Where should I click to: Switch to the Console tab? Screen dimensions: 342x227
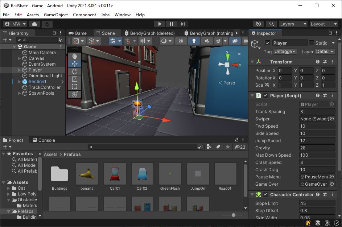pyautogui.click(x=44, y=140)
